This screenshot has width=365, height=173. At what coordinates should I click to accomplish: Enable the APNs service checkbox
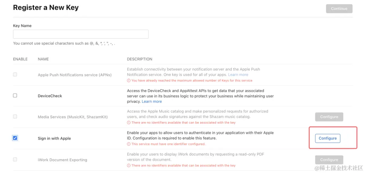(15, 74)
